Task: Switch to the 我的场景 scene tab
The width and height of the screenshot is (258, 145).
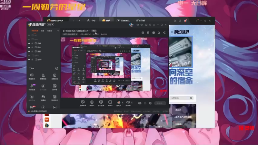Action: pyautogui.click(x=35, y=31)
